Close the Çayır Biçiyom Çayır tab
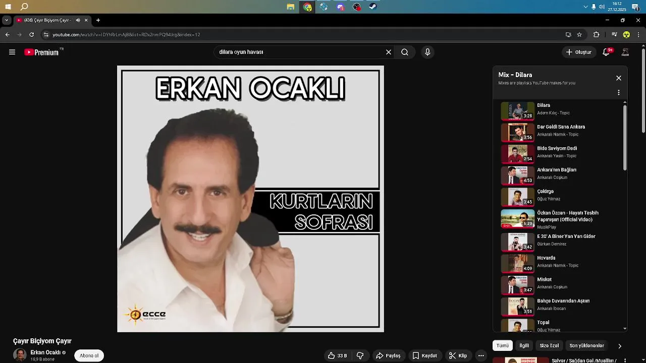The height and width of the screenshot is (363, 646). [x=86, y=20]
